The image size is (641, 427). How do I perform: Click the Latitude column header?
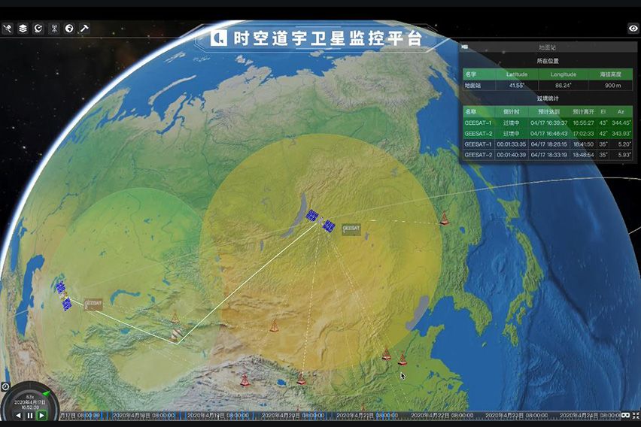(x=517, y=74)
